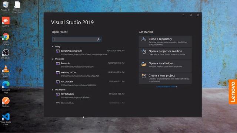
Task: Open the Postman desktop shortcut
Action: (x=6, y=102)
